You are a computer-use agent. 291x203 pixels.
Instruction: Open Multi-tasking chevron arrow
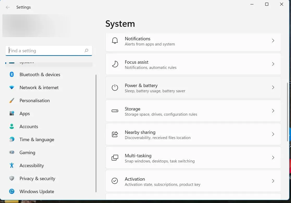[x=273, y=158]
